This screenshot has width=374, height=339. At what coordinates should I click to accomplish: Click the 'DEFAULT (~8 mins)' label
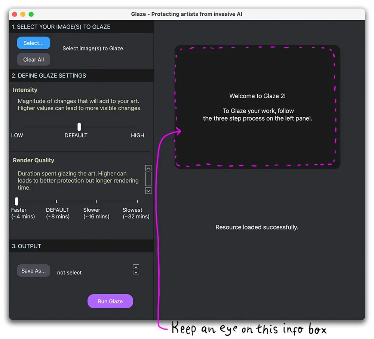click(x=58, y=213)
